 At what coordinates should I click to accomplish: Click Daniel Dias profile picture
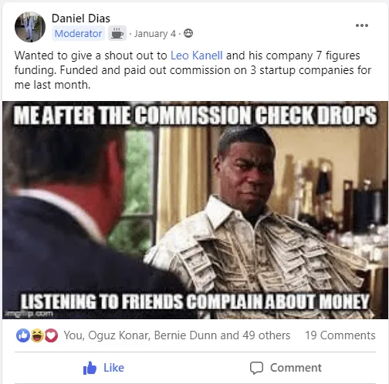30,27
